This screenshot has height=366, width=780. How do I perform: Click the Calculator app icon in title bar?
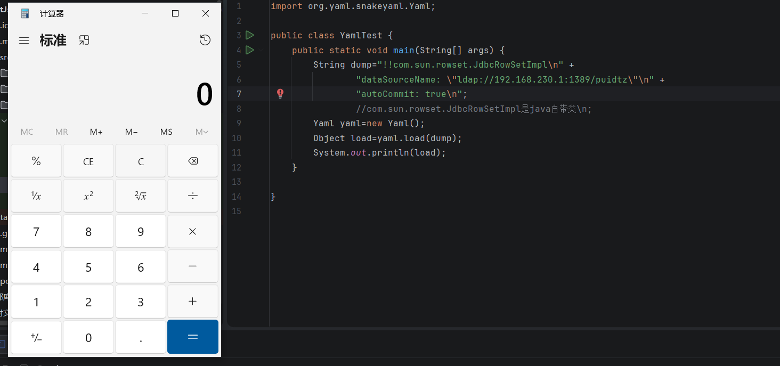coord(25,14)
